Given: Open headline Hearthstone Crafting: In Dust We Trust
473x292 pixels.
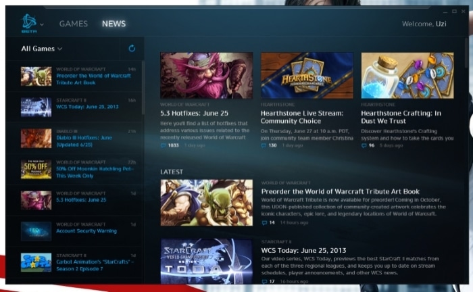Looking at the screenshot, I should [x=401, y=117].
